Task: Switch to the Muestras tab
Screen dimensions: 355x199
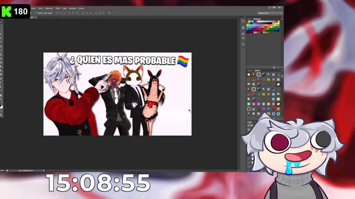Action: 257,19
